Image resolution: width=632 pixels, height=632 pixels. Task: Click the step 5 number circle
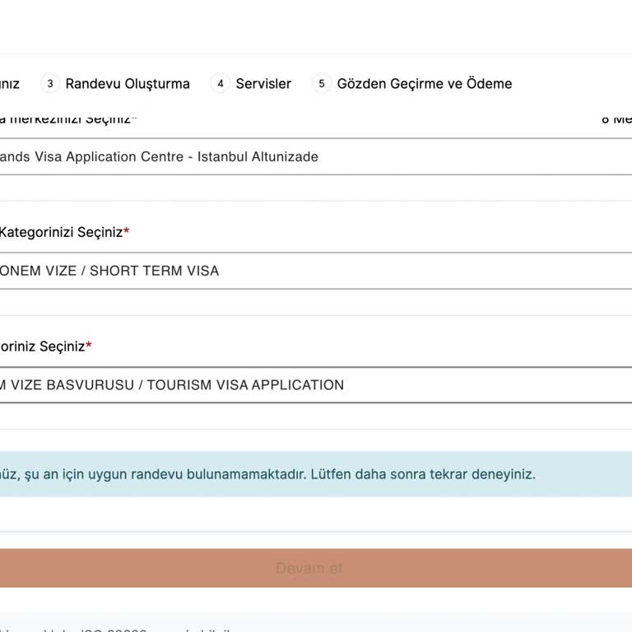pos(322,84)
